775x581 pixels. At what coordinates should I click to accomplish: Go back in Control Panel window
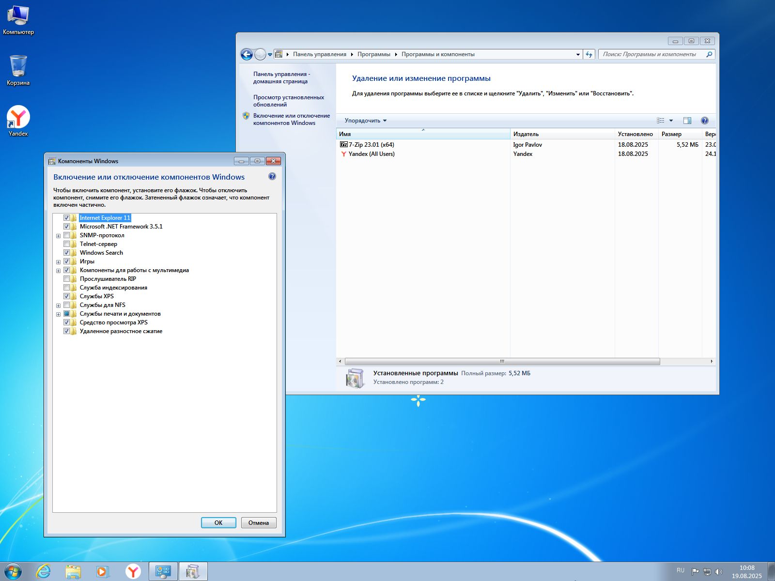247,54
